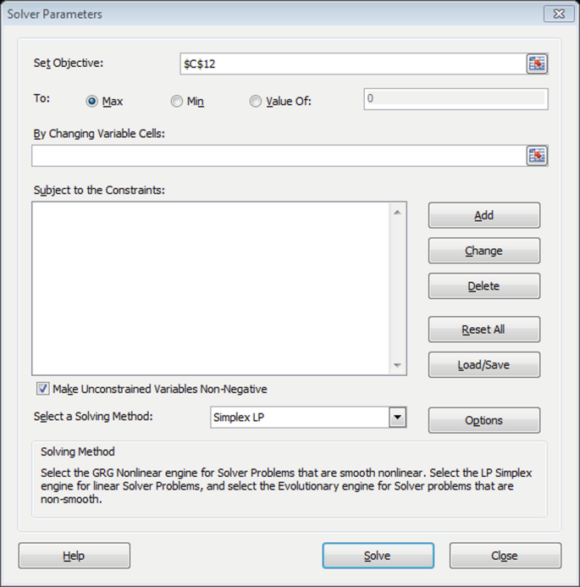Click the Simplex LP combo box
This screenshot has height=587, width=580.
point(308,417)
